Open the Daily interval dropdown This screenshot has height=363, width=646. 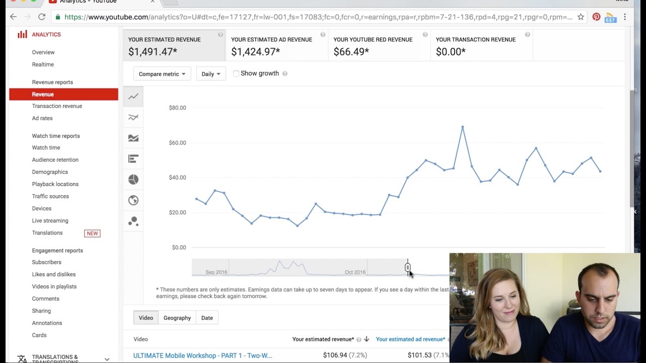(x=211, y=74)
